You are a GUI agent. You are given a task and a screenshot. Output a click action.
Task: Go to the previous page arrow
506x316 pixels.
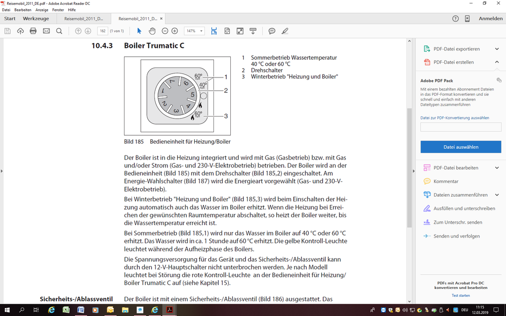pyautogui.click(x=78, y=31)
